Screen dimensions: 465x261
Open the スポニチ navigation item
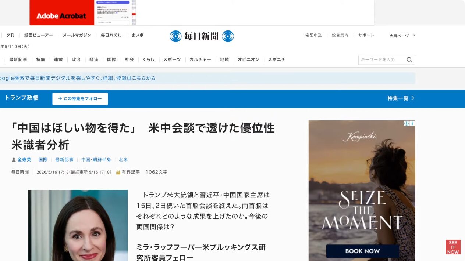[277, 59]
